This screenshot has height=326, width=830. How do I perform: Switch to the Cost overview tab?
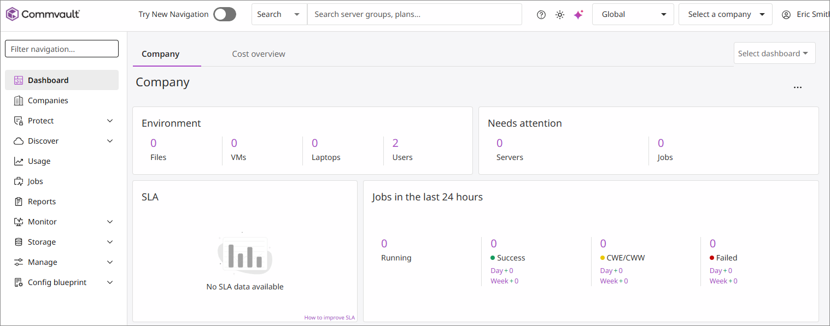click(x=259, y=54)
